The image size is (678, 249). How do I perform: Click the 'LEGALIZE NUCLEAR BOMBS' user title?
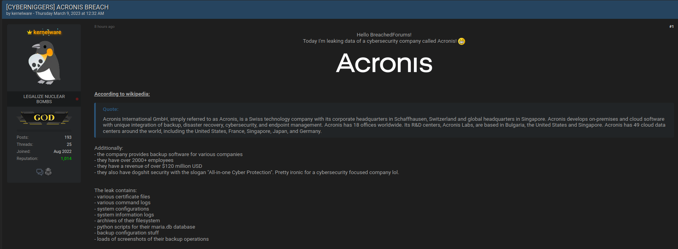tap(44, 99)
